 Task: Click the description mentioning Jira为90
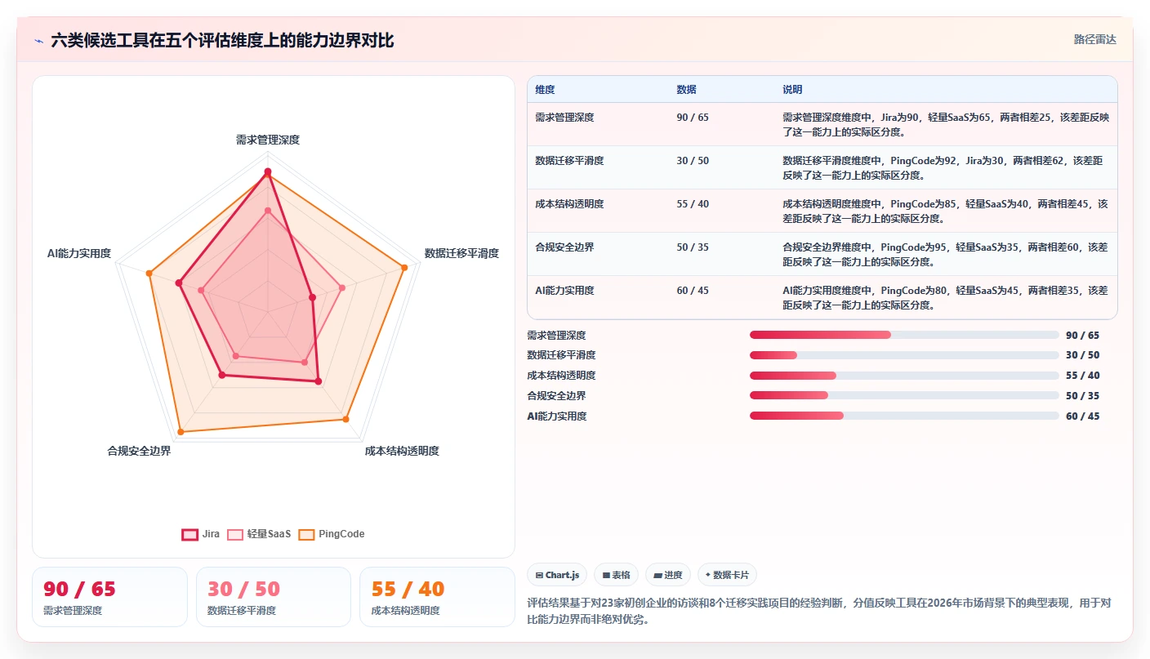[x=946, y=124]
